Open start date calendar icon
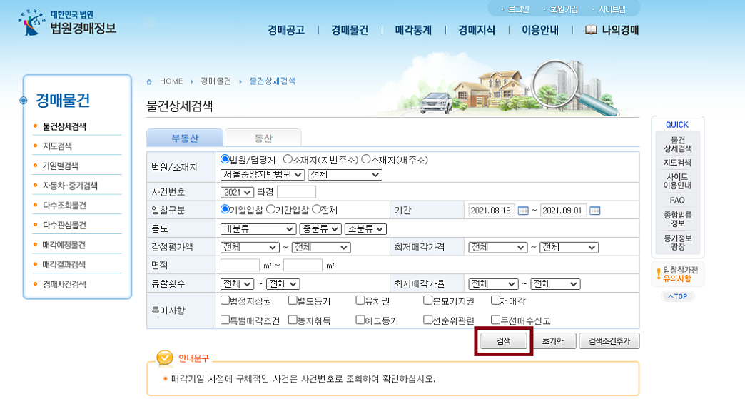 [522, 210]
